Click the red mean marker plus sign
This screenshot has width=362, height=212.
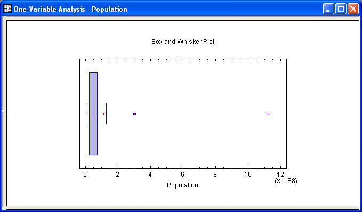pos(103,114)
